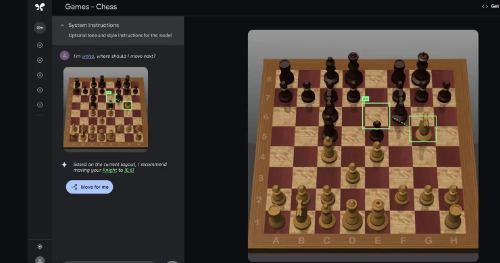The height and width of the screenshot is (263, 500).
Task: Select the black king on G8
Action: pyautogui.click(x=421, y=69)
